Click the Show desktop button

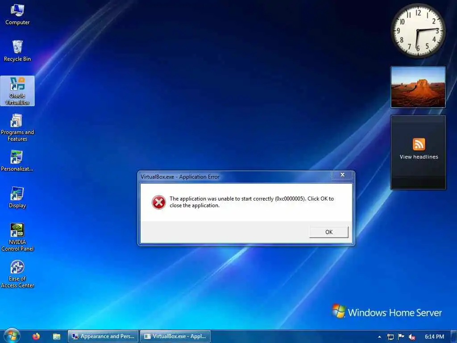[x=454, y=337]
